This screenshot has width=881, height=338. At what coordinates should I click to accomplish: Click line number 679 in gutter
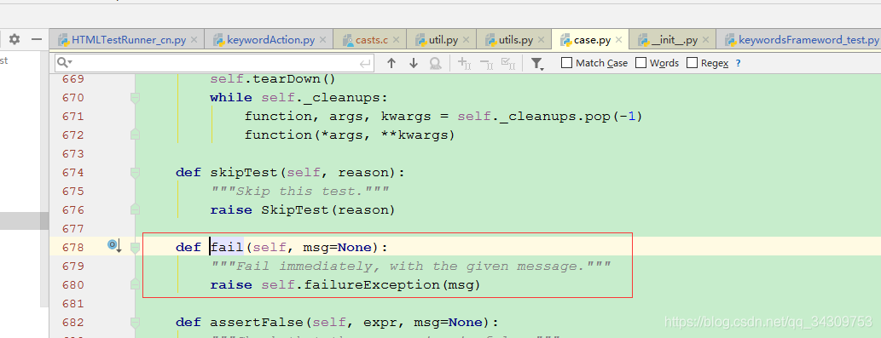(x=73, y=266)
